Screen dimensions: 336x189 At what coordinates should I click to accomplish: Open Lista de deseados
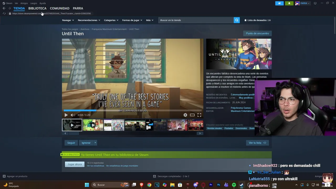pos(257,20)
